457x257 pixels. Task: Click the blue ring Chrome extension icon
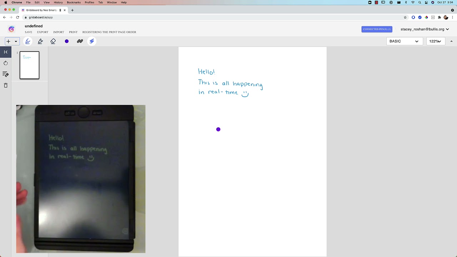coord(413,17)
